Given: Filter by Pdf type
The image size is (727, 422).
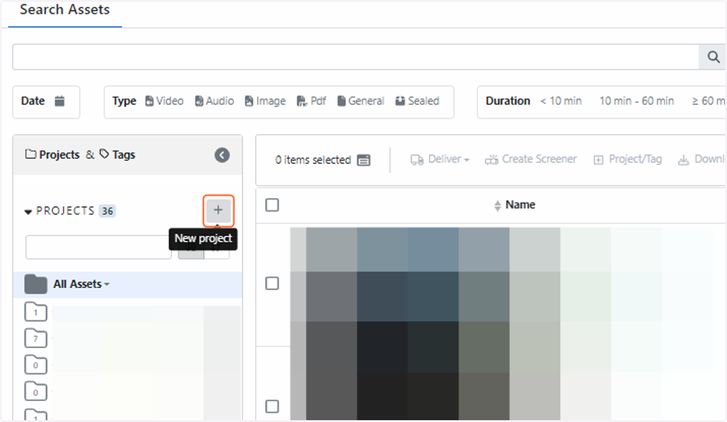Looking at the screenshot, I should (311, 101).
